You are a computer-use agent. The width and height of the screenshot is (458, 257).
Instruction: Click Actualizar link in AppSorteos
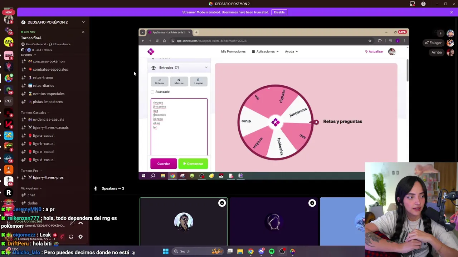coord(374,51)
